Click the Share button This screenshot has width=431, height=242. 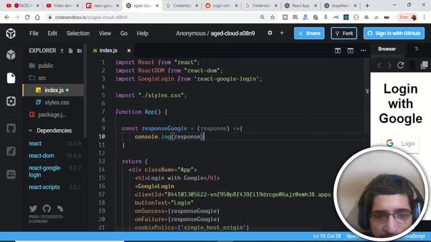click(309, 33)
